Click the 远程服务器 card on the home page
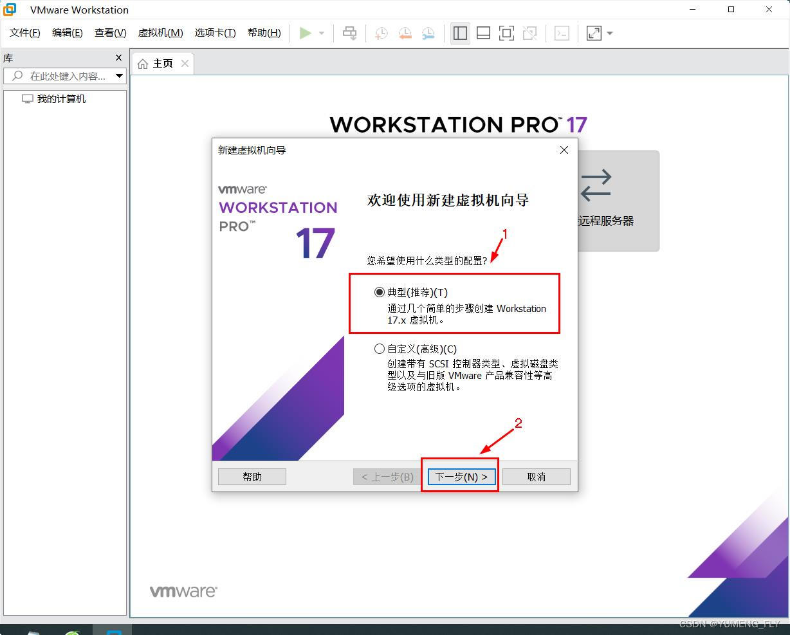790x635 pixels. (x=618, y=201)
